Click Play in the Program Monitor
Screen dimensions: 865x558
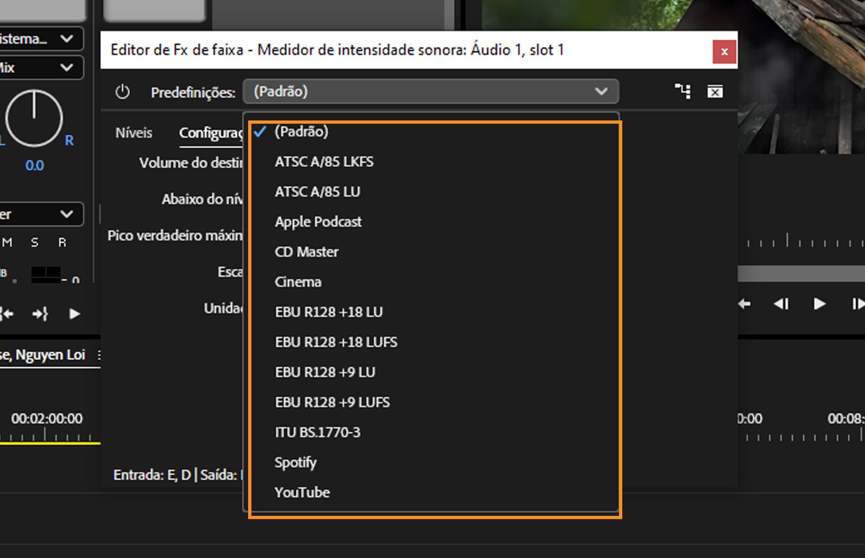(x=819, y=304)
